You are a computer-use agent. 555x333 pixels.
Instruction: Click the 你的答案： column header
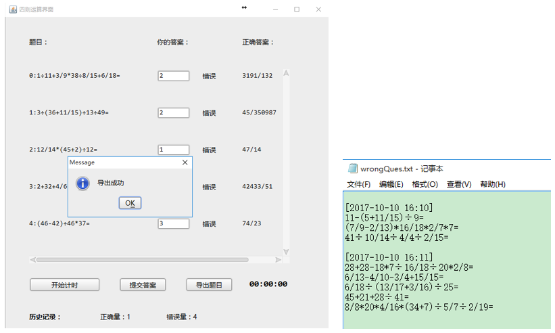[x=173, y=42]
